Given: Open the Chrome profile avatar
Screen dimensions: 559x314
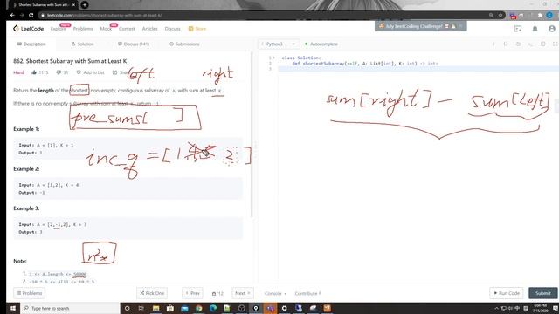Looking at the screenshot, I should pos(549,16).
